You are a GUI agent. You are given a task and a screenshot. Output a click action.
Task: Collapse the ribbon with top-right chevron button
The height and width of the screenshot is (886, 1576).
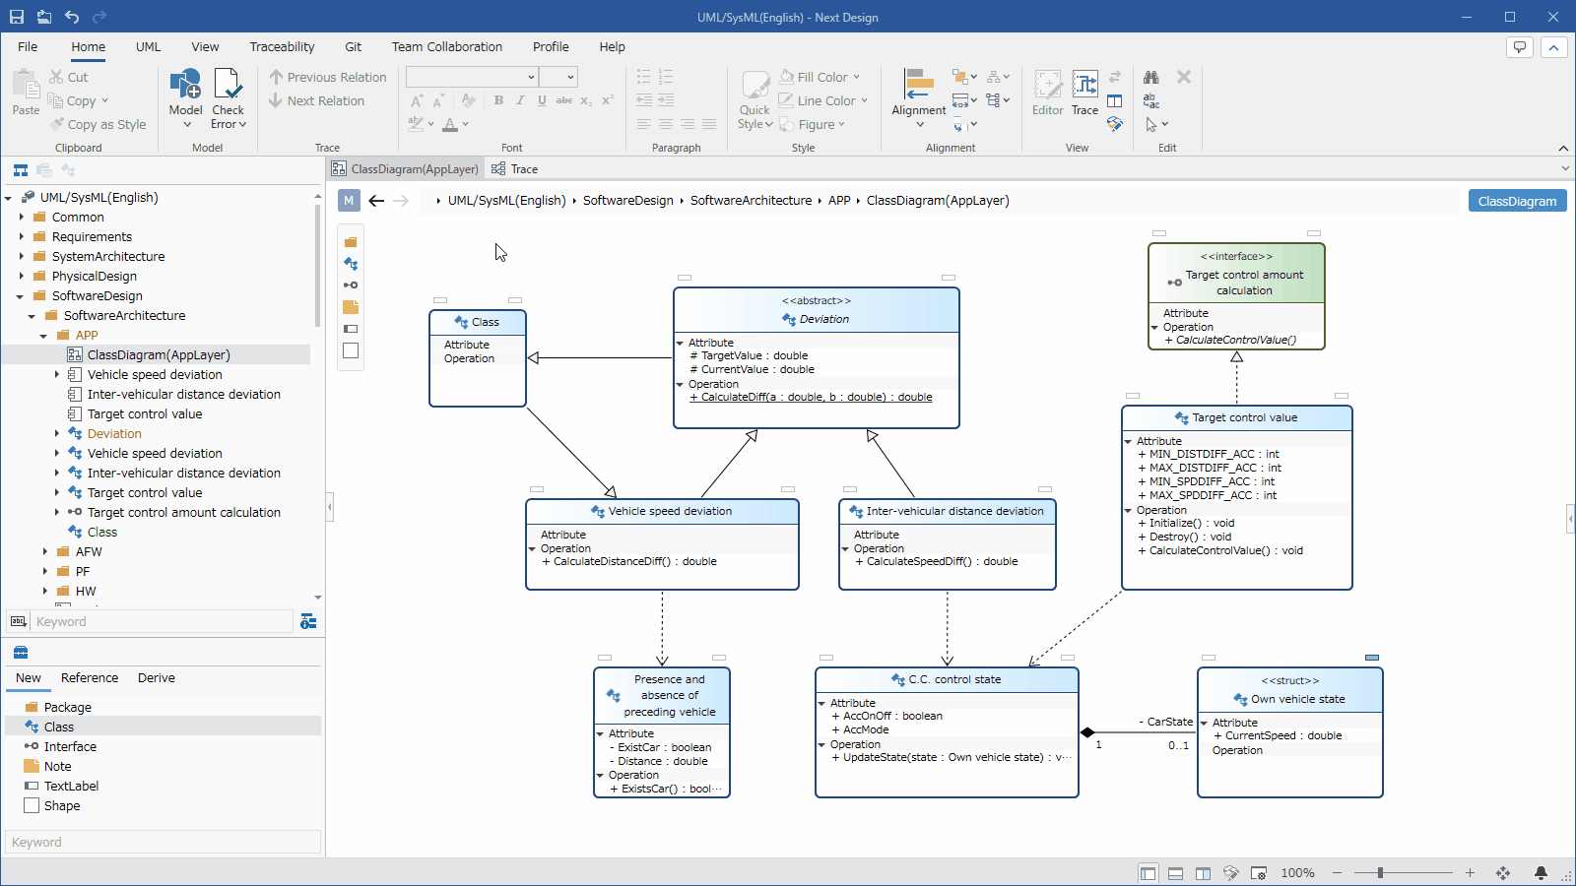1553,46
